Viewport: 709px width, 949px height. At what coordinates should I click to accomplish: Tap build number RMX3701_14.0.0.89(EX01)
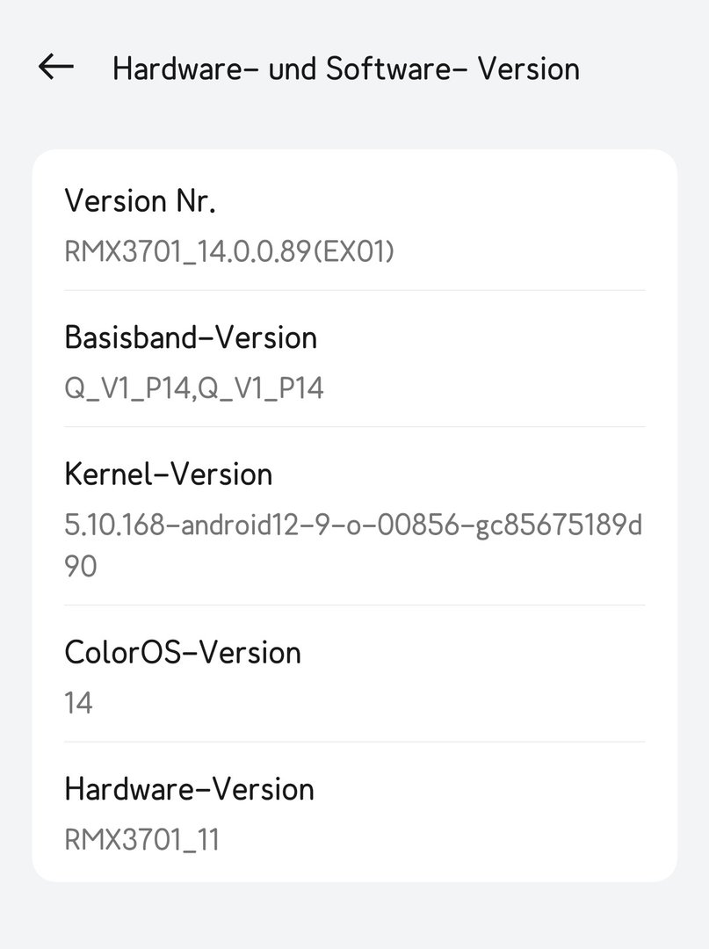(229, 252)
